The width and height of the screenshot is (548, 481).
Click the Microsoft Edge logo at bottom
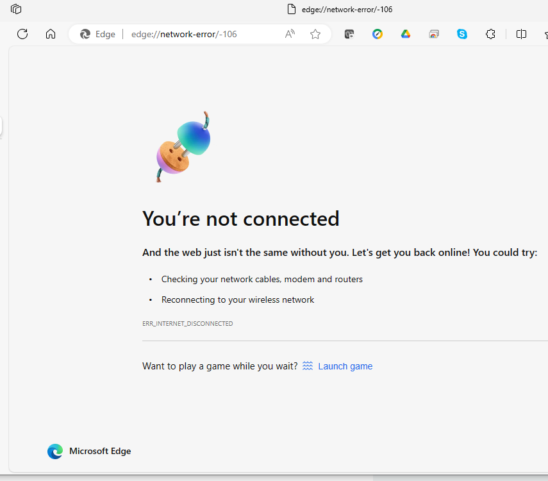(x=55, y=451)
